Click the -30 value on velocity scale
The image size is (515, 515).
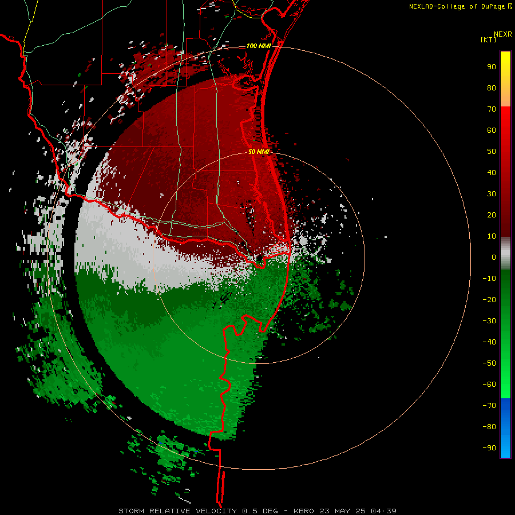pos(489,321)
